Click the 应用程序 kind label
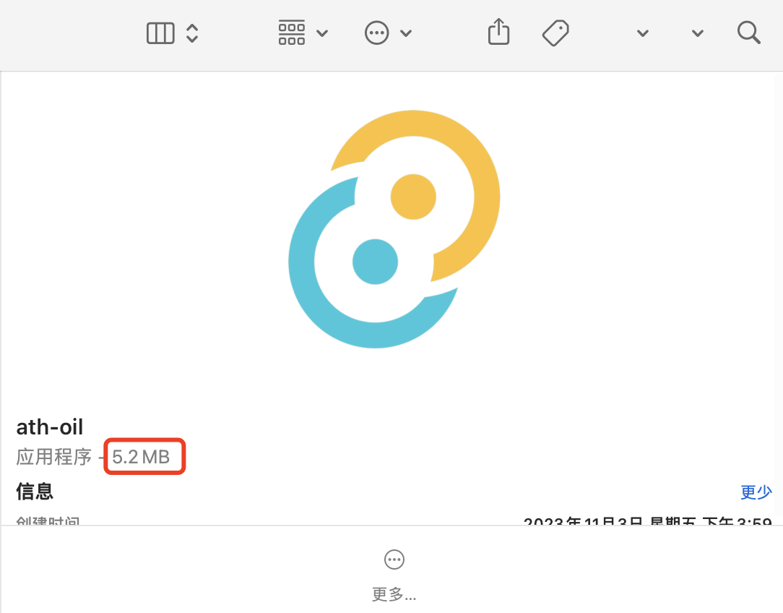The image size is (783, 613). pyautogui.click(x=54, y=457)
